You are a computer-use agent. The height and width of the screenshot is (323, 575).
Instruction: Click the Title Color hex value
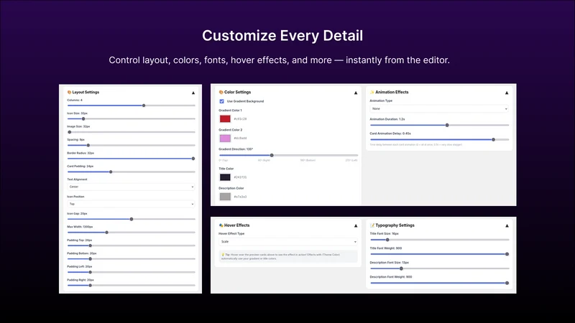240,177
